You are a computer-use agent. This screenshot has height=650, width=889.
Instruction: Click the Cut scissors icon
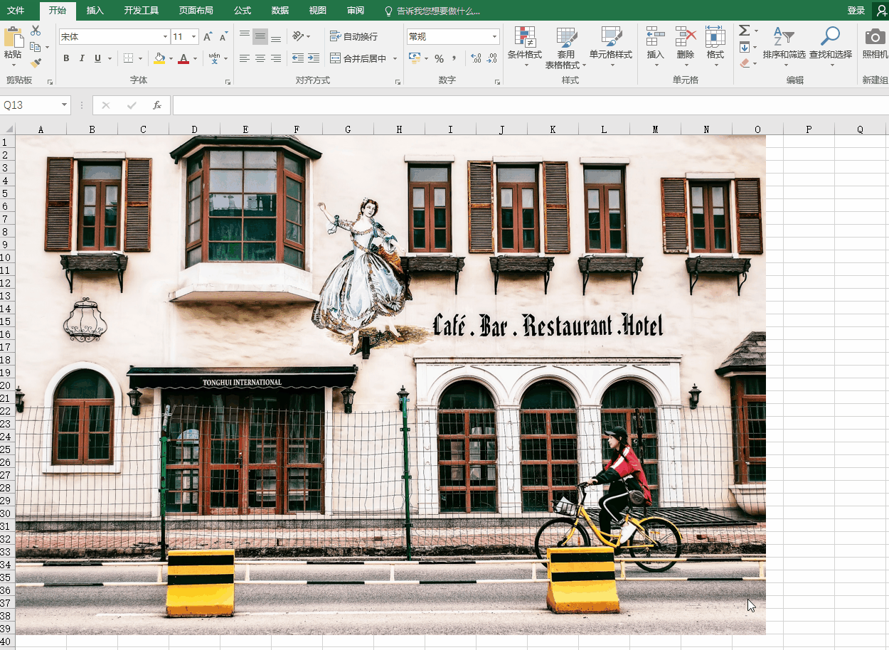tap(36, 31)
